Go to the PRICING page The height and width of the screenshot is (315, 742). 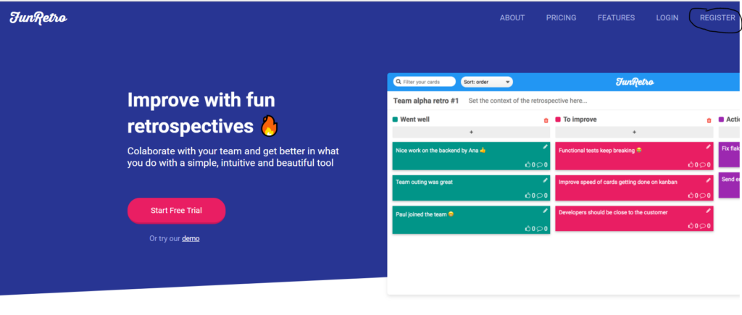click(562, 18)
